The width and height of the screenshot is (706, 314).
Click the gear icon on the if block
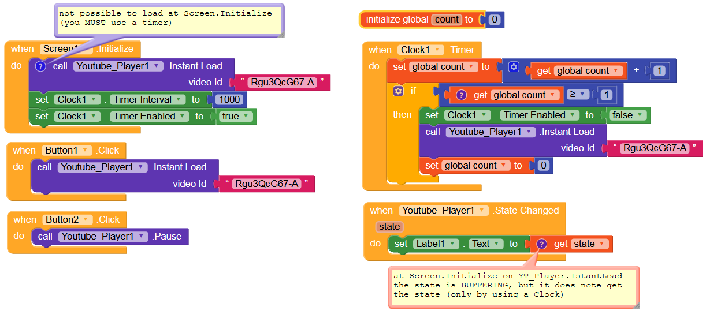tap(397, 91)
